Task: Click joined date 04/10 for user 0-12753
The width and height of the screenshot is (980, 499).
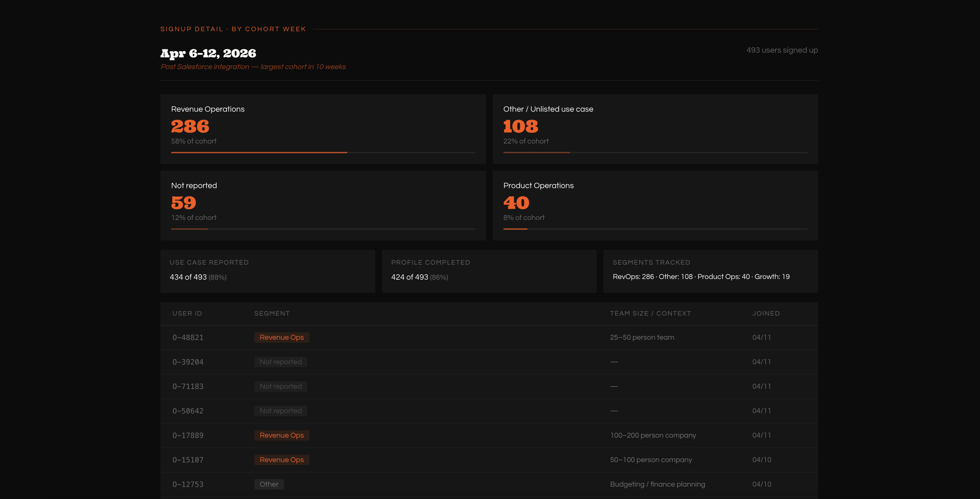Action: tap(762, 484)
